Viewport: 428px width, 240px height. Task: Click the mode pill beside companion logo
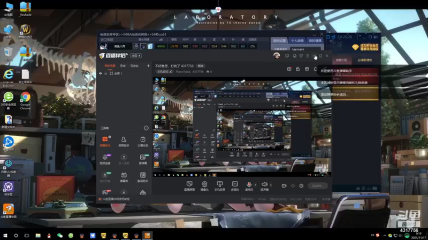pyautogui.click(x=136, y=55)
